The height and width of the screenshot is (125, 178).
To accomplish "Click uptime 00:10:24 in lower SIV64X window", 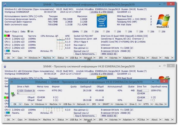I will click(x=50, y=74).
